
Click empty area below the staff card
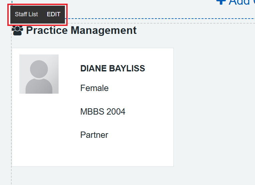pos(93,176)
